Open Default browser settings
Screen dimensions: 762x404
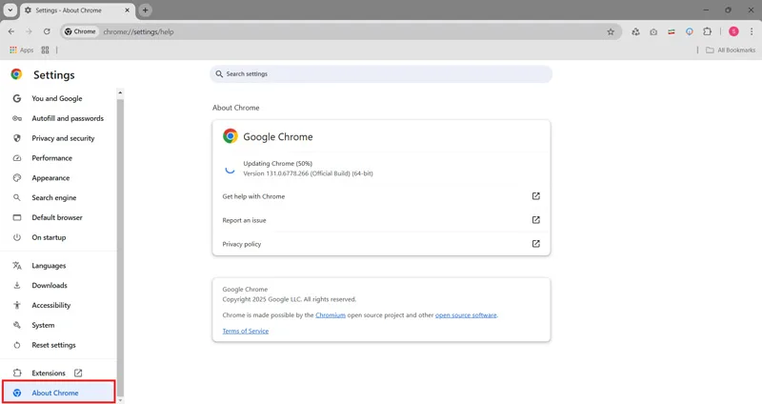pyautogui.click(x=58, y=217)
